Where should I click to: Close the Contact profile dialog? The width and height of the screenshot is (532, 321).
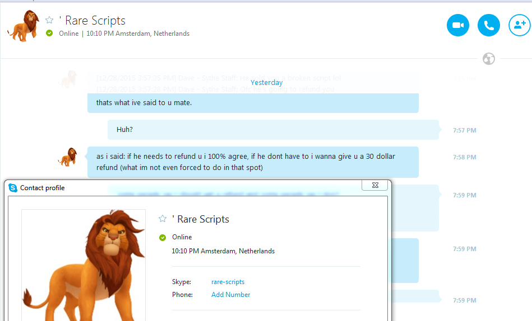375,185
